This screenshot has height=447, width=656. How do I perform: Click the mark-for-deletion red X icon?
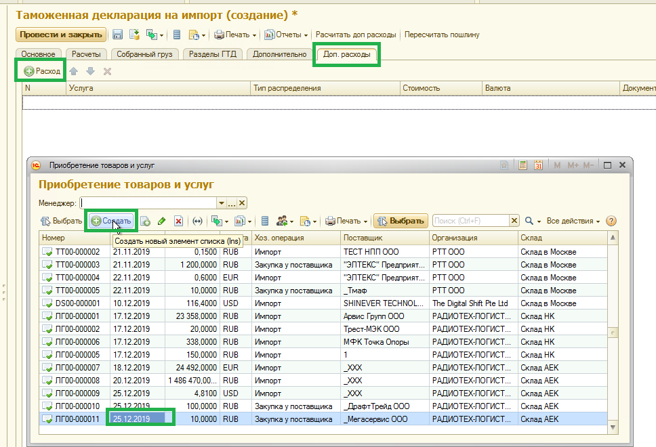coord(178,221)
